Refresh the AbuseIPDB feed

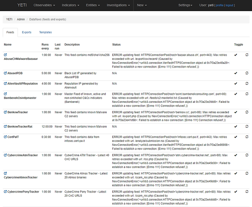(247, 73)
